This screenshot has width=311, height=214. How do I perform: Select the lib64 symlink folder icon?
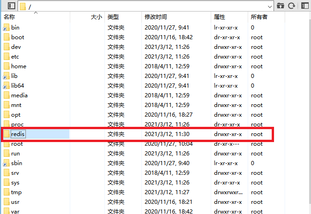[6, 86]
